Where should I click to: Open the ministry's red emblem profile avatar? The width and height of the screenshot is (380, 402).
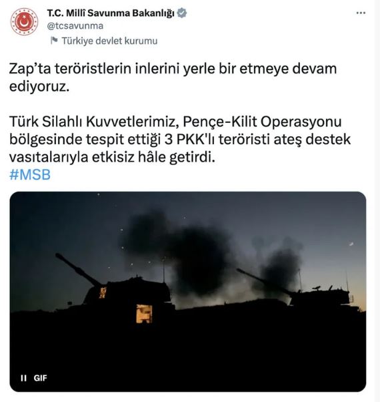(24, 21)
